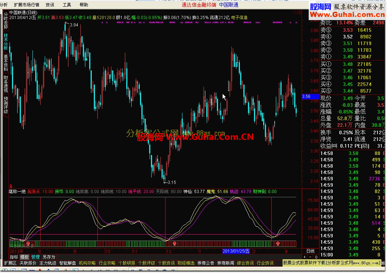Click the 买① order row at 3.48
The height and width of the screenshot is (273, 387).
click(x=352, y=64)
